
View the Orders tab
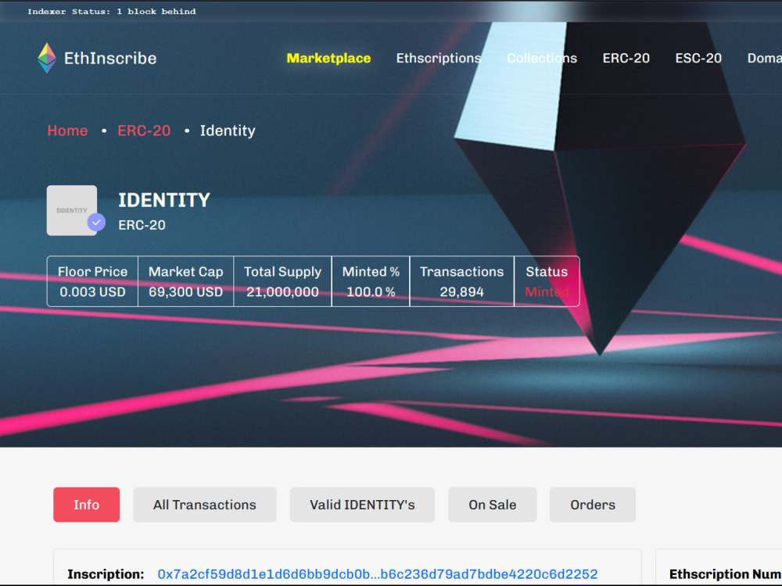tap(593, 505)
